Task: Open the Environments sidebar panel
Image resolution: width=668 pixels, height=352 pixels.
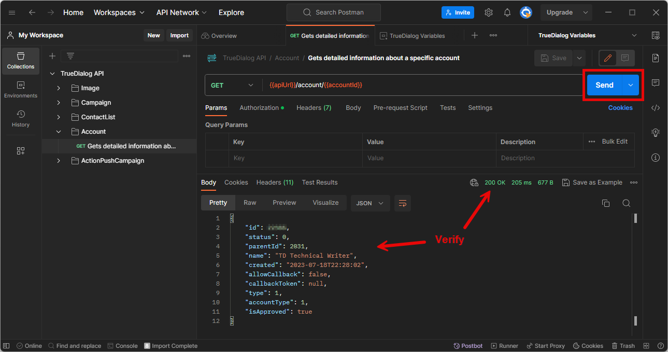Action: click(21, 90)
